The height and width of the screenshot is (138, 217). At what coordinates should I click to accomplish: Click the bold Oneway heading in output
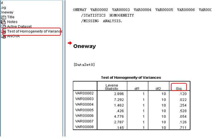(x=84, y=46)
